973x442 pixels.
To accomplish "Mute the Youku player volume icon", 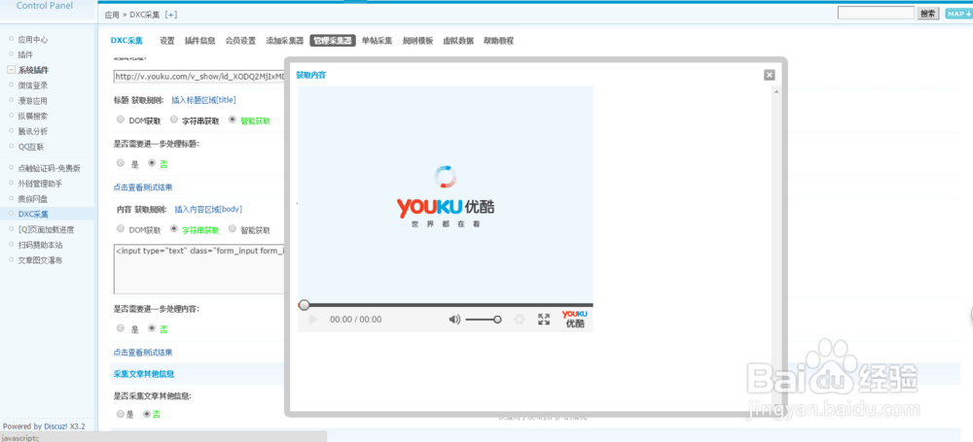I will 454,320.
